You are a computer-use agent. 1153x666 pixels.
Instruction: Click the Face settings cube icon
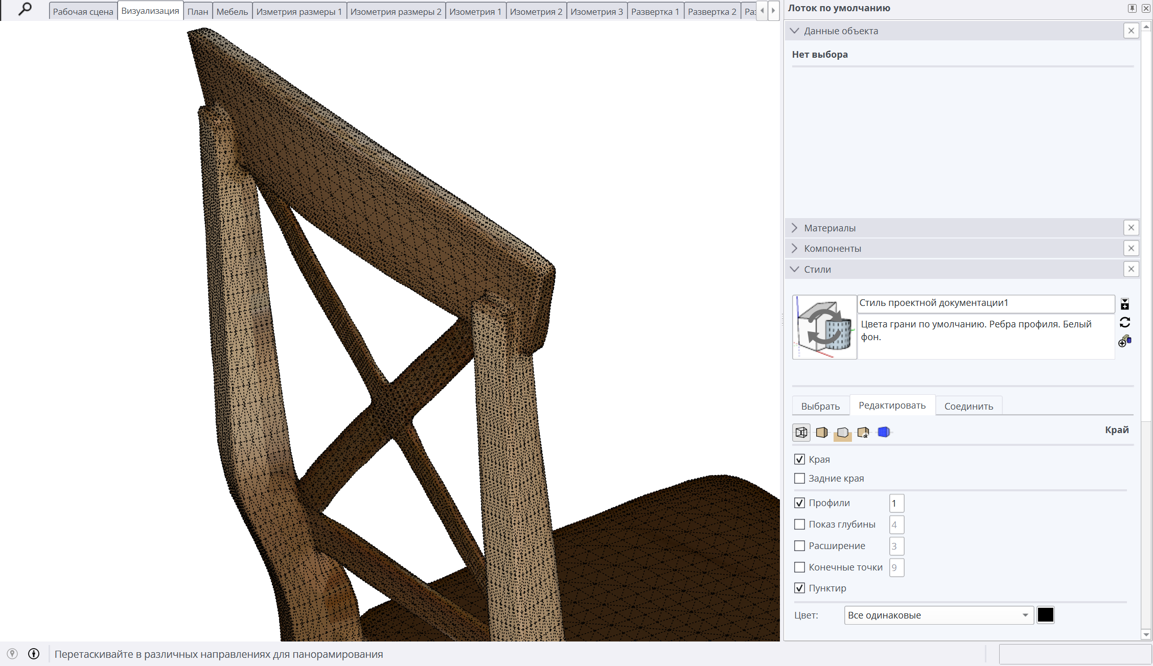(822, 433)
